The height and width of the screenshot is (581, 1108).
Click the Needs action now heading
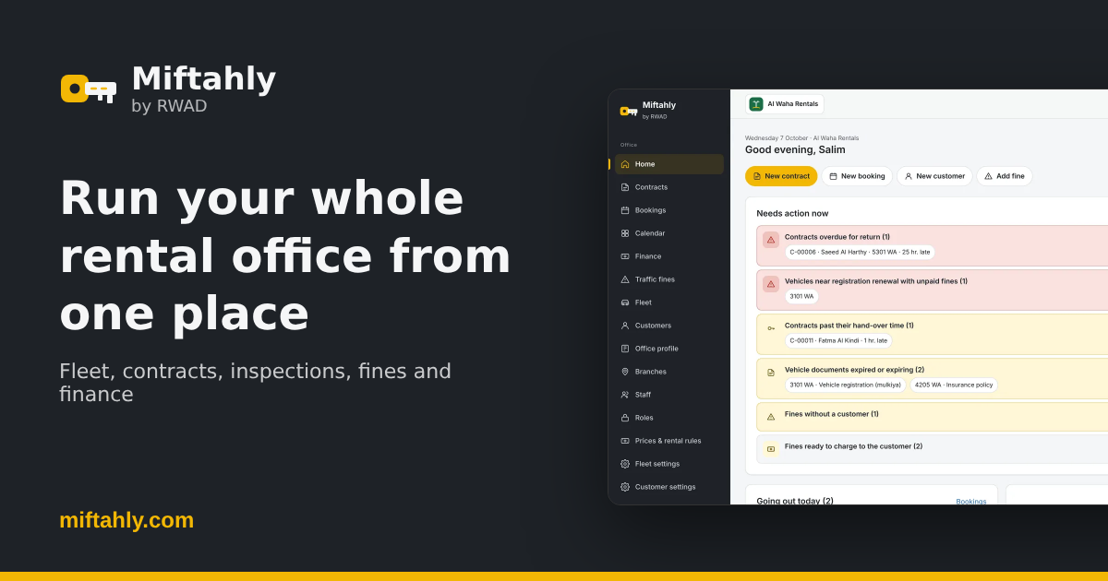click(x=792, y=213)
